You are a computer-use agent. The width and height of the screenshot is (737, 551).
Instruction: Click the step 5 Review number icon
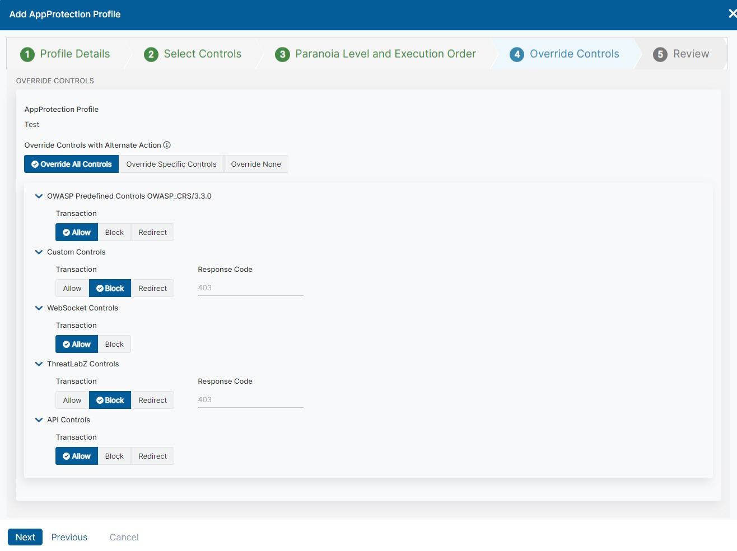click(660, 54)
